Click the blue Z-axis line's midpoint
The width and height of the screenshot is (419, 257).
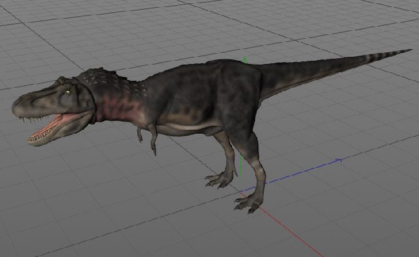290,176
